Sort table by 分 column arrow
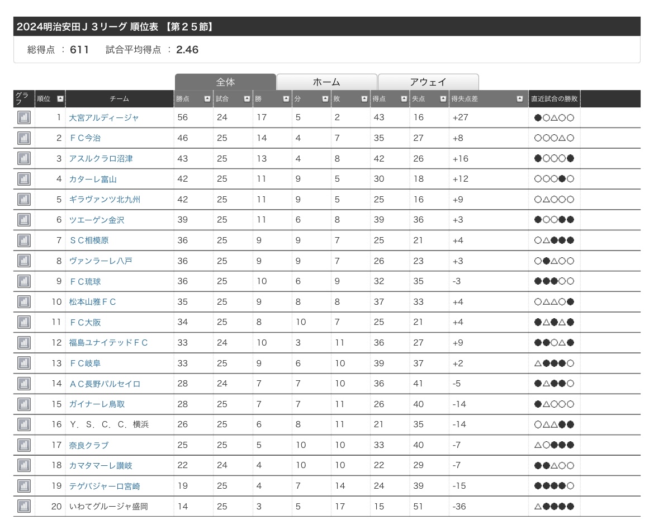This screenshot has width=654, height=524. [325, 99]
